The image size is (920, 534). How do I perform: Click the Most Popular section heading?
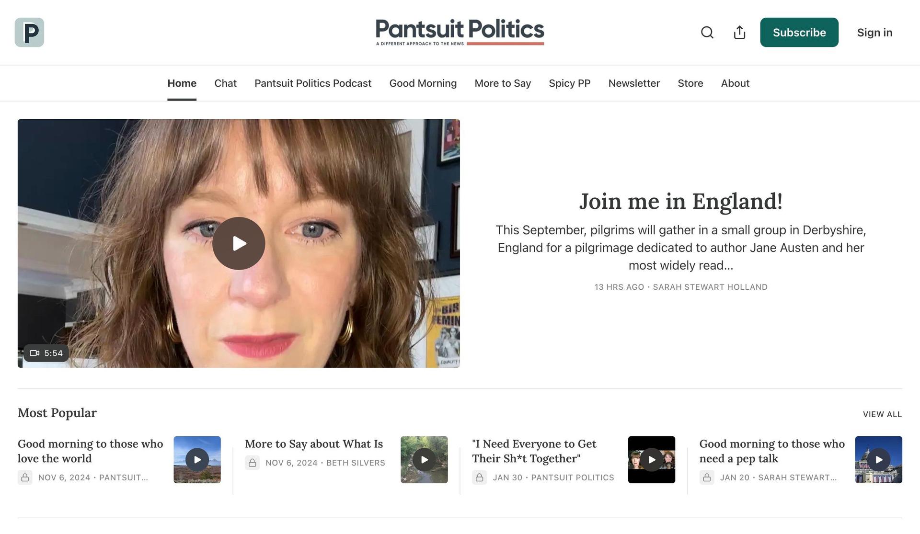(57, 413)
